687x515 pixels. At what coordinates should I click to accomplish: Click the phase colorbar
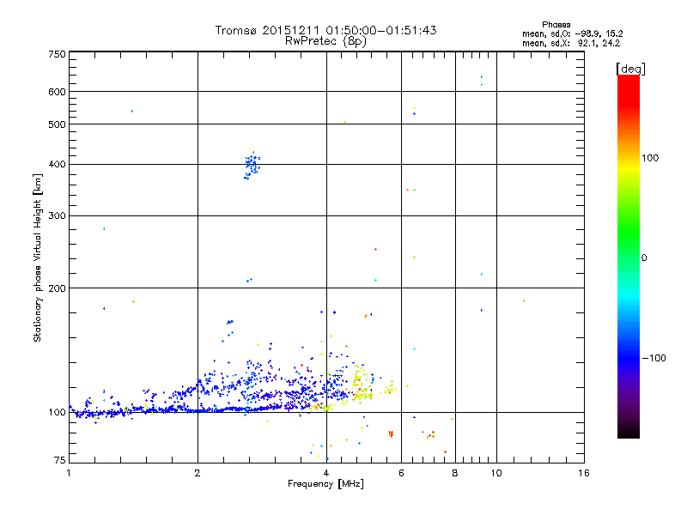(x=629, y=256)
